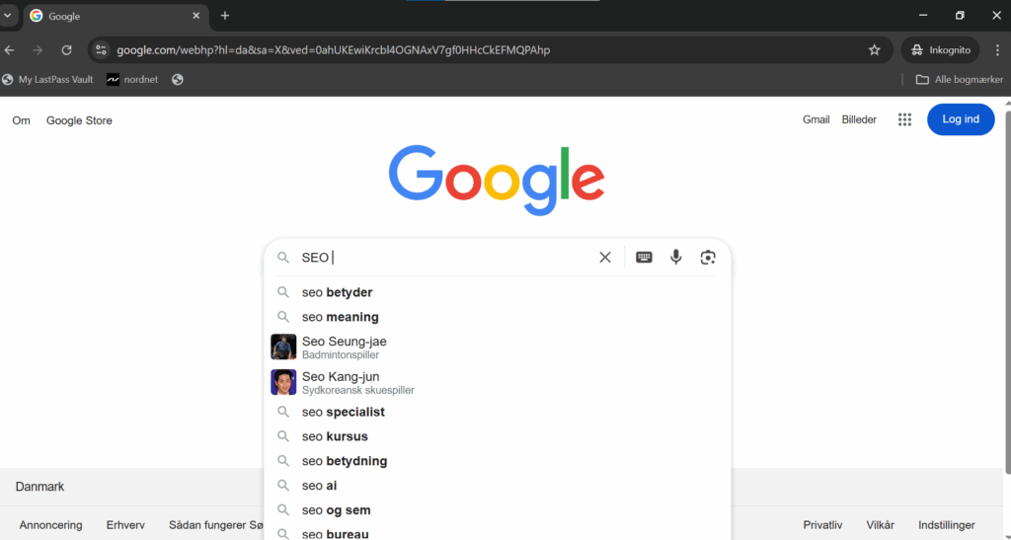Open the Alle bogmærker folder

click(960, 79)
